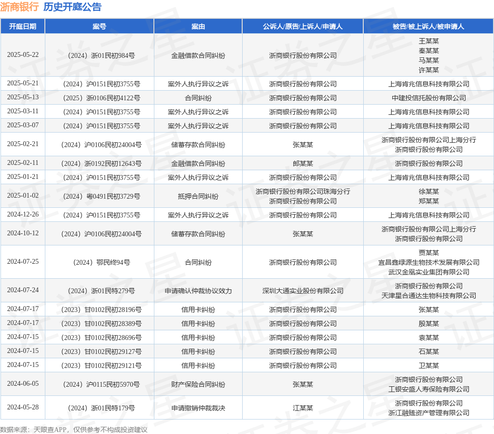Image resolution: width=494 pixels, height=434 pixels.
Task: Click case number (2023)甘0102民初28696号
Action: 101,338
